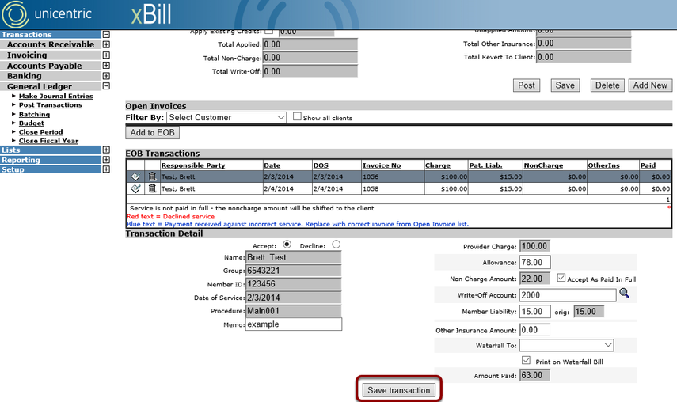Select Invoicing menu item
This screenshot has width=677, height=402.
point(51,55)
